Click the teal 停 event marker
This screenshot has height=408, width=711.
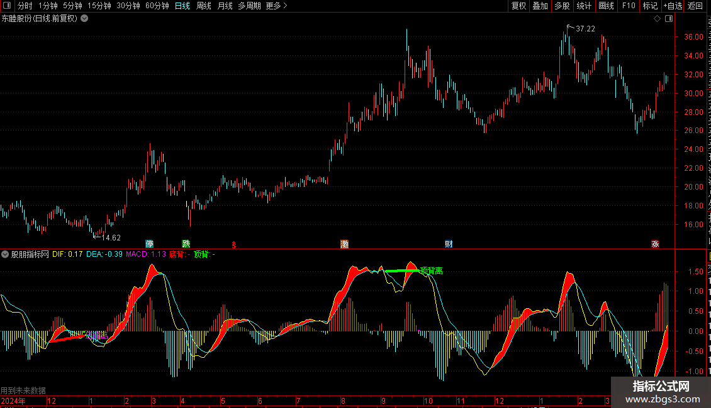click(150, 244)
